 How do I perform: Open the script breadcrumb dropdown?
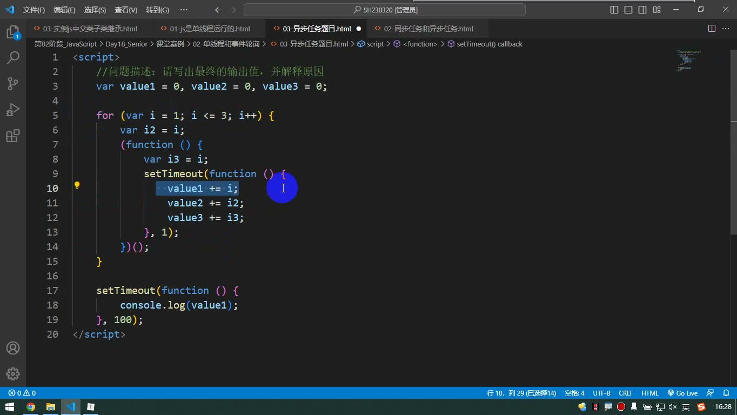(x=371, y=44)
